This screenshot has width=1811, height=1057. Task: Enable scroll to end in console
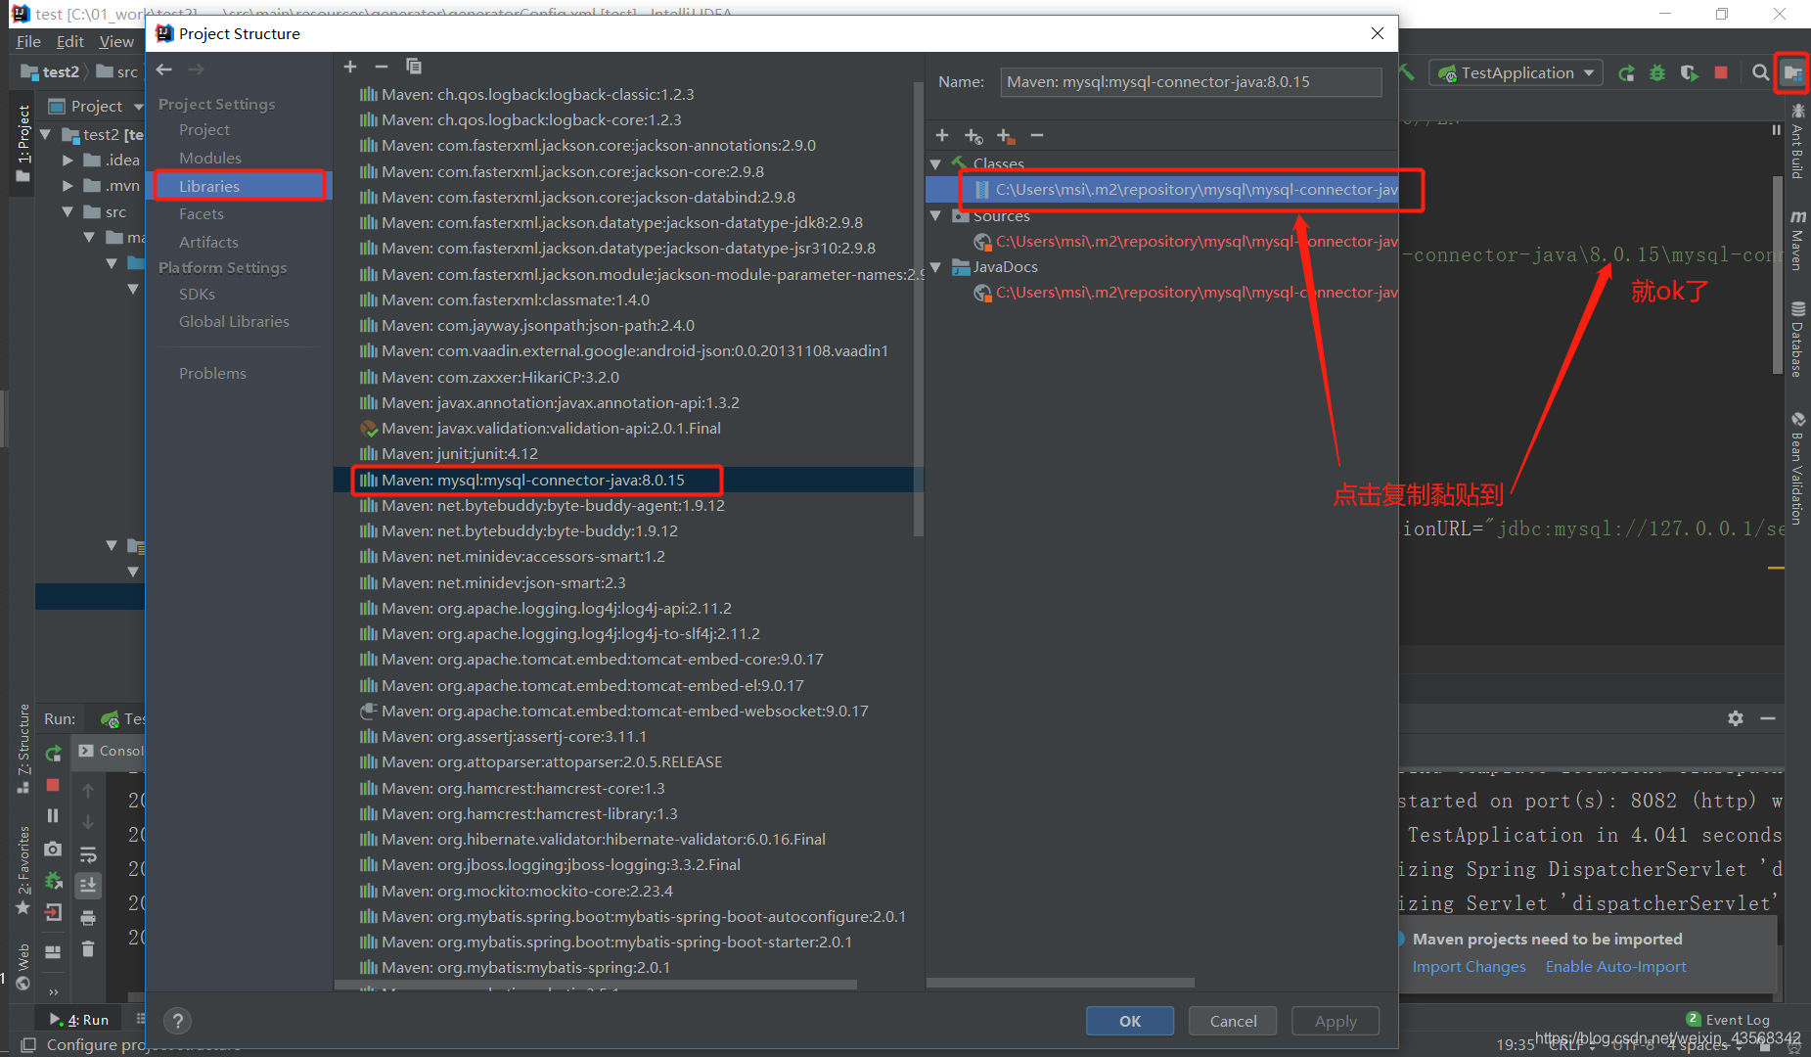click(x=88, y=885)
